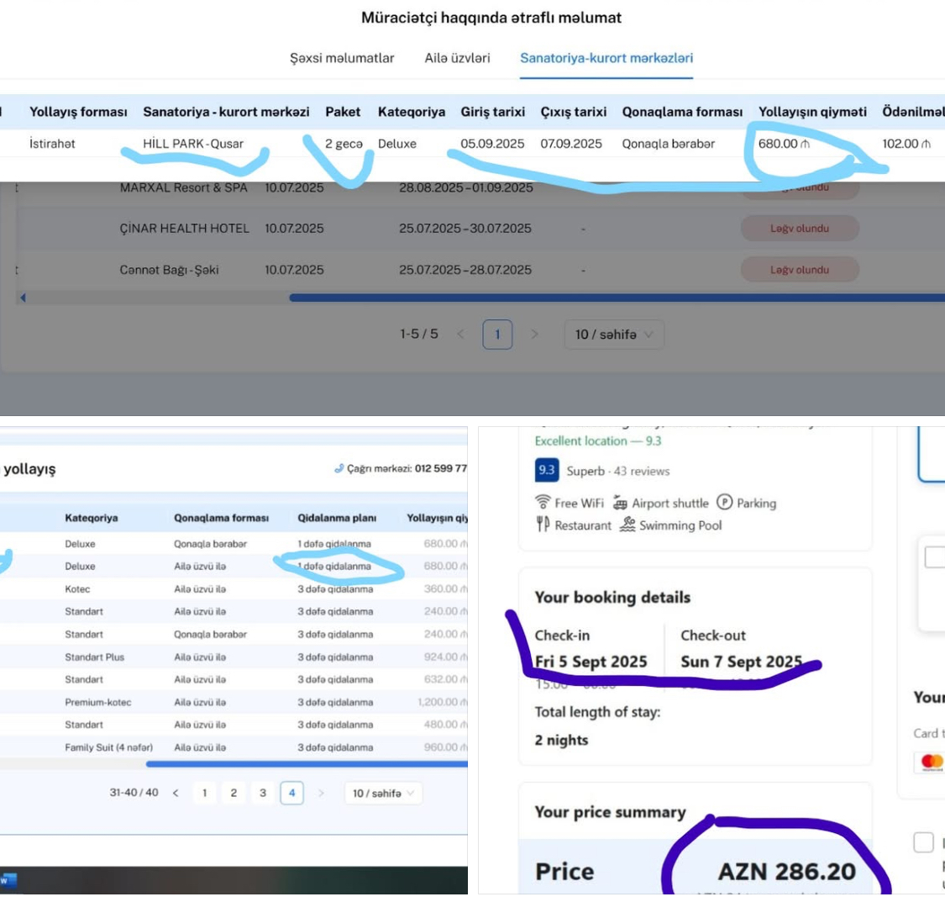Click the Superb · 43 reviews text
Image resolution: width=945 pixels, height=902 pixels.
point(617,471)
